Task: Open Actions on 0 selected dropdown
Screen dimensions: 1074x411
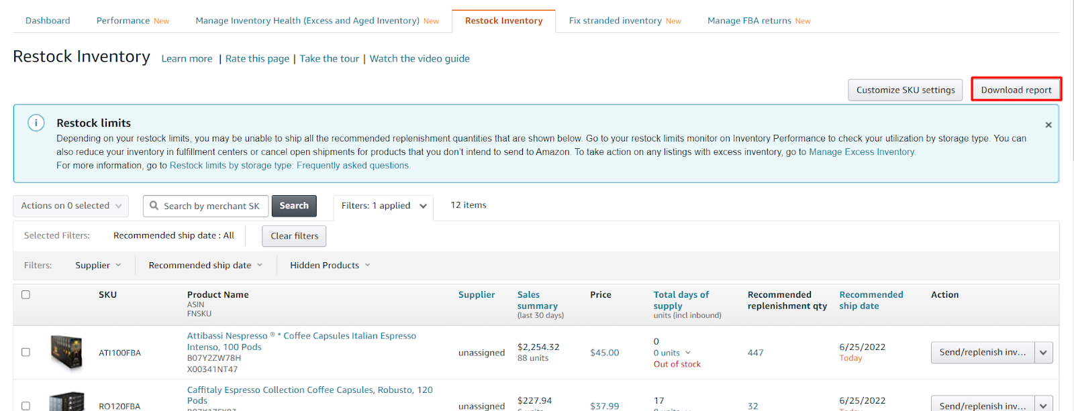Action: pos(71,206)
